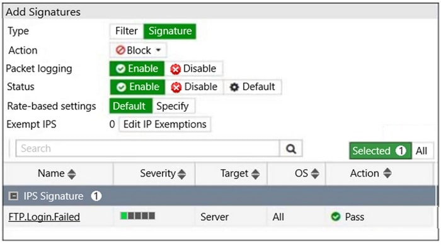This screenshot has width=441, height=246.
Task: Click the search magnifier icon
Action: pyautogui.click(x=291, y=148)
